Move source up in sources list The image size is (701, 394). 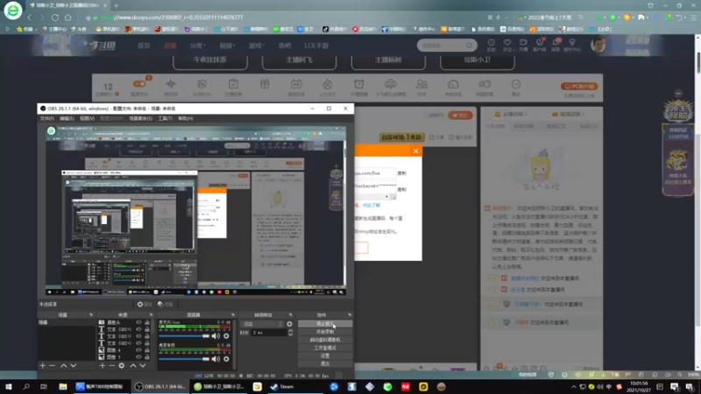pyautogui.click(x=133, y=365)
